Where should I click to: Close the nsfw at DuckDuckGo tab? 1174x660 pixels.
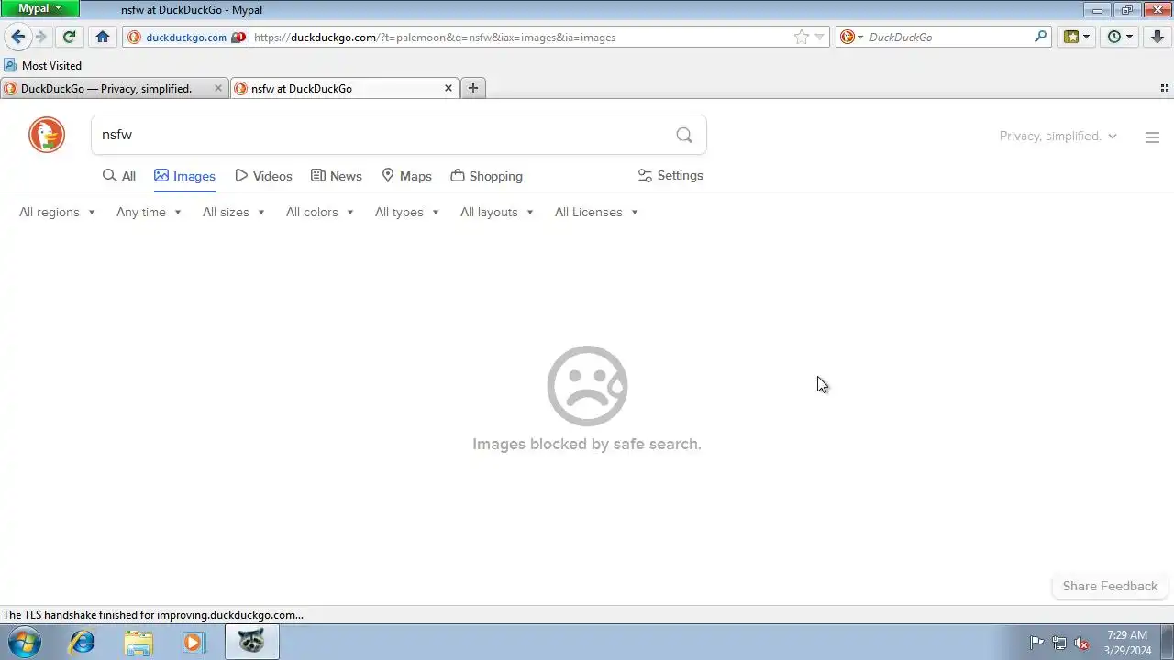click(449, 88)
